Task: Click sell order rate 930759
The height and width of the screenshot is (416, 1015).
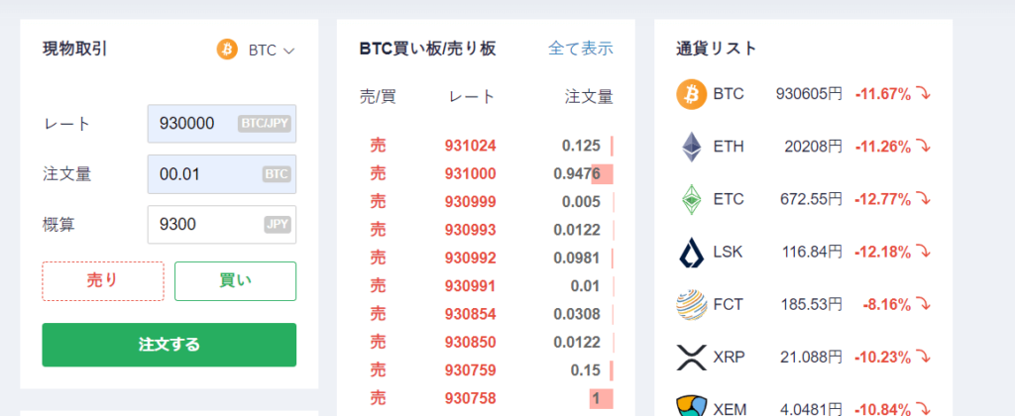Action: [x=471, y=370]
